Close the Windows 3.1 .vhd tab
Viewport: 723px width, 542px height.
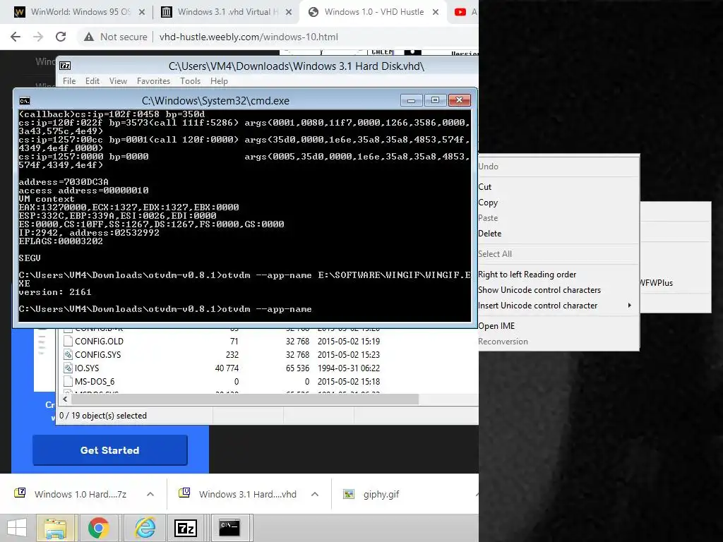(289, 13)
